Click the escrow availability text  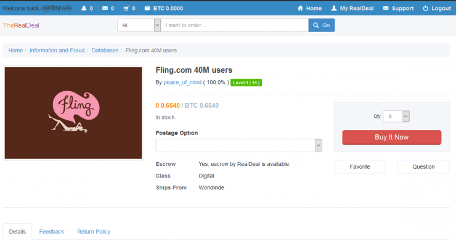tap(244, 164)
